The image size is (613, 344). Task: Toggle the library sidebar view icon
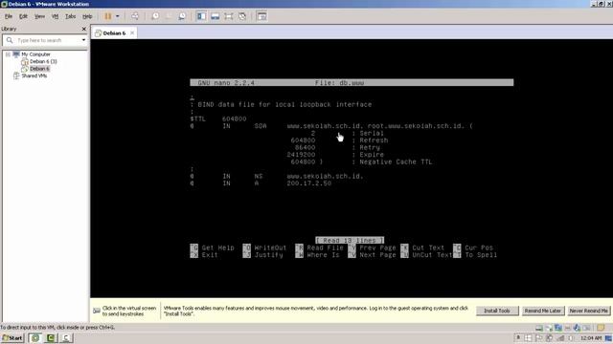pos(201,16)
